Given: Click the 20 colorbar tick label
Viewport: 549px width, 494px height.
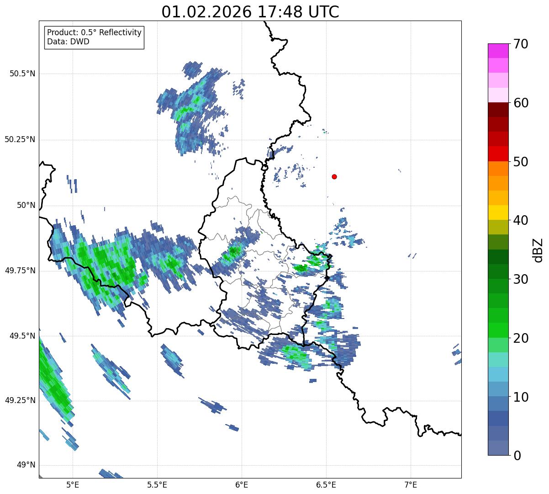Looking at the screenshot, I should coord(521,338).
